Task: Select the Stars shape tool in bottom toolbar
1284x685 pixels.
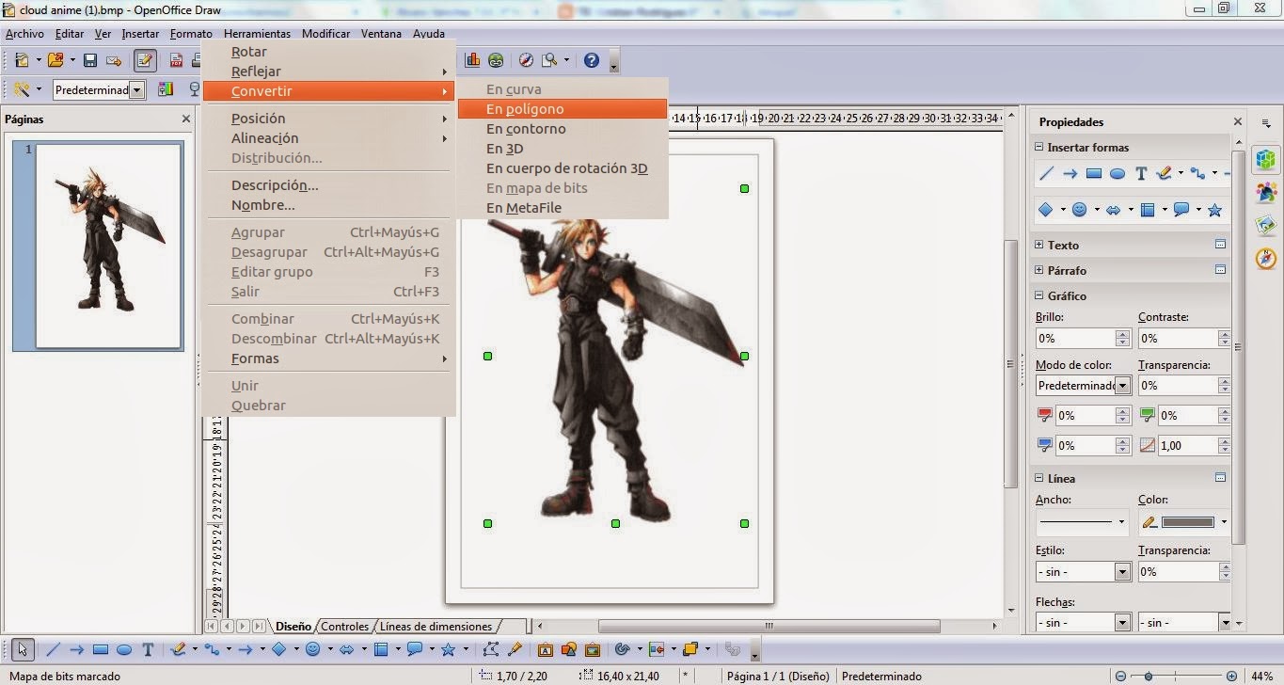Action: (x=448, y=649)
